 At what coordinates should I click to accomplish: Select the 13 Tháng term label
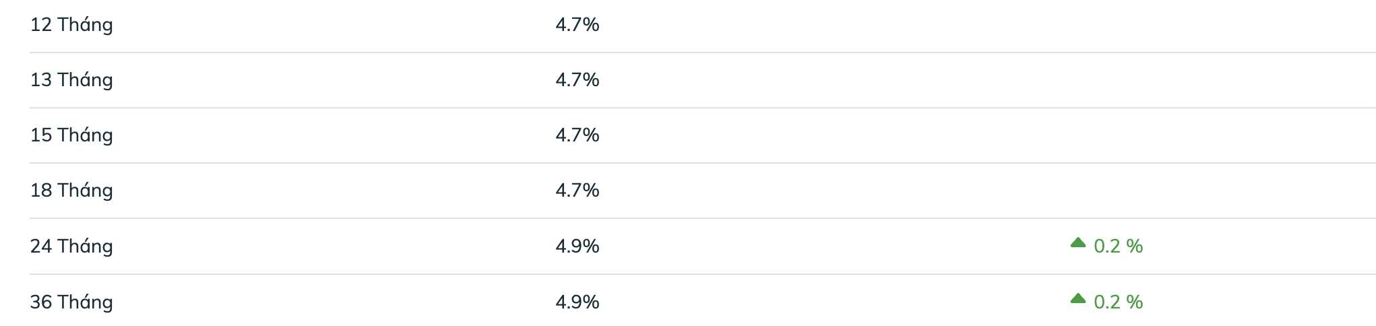pyautogui.click(x=71, y=80)
